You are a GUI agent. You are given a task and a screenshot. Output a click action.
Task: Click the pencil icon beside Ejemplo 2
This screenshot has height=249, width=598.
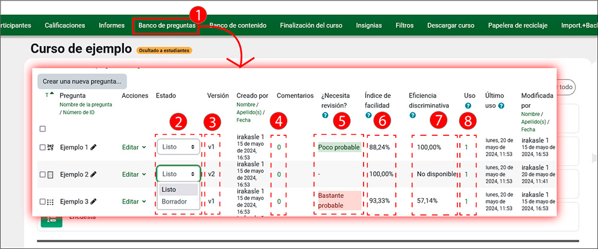coord(93,174)
